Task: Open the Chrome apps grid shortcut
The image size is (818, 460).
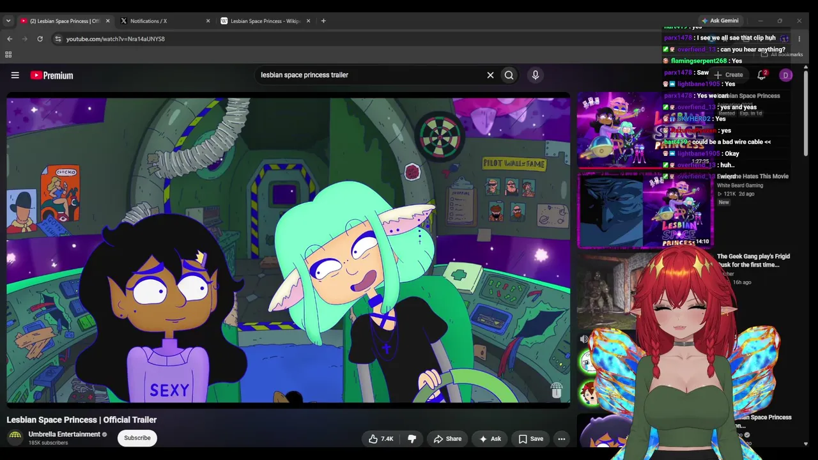Action: point(8,54)
